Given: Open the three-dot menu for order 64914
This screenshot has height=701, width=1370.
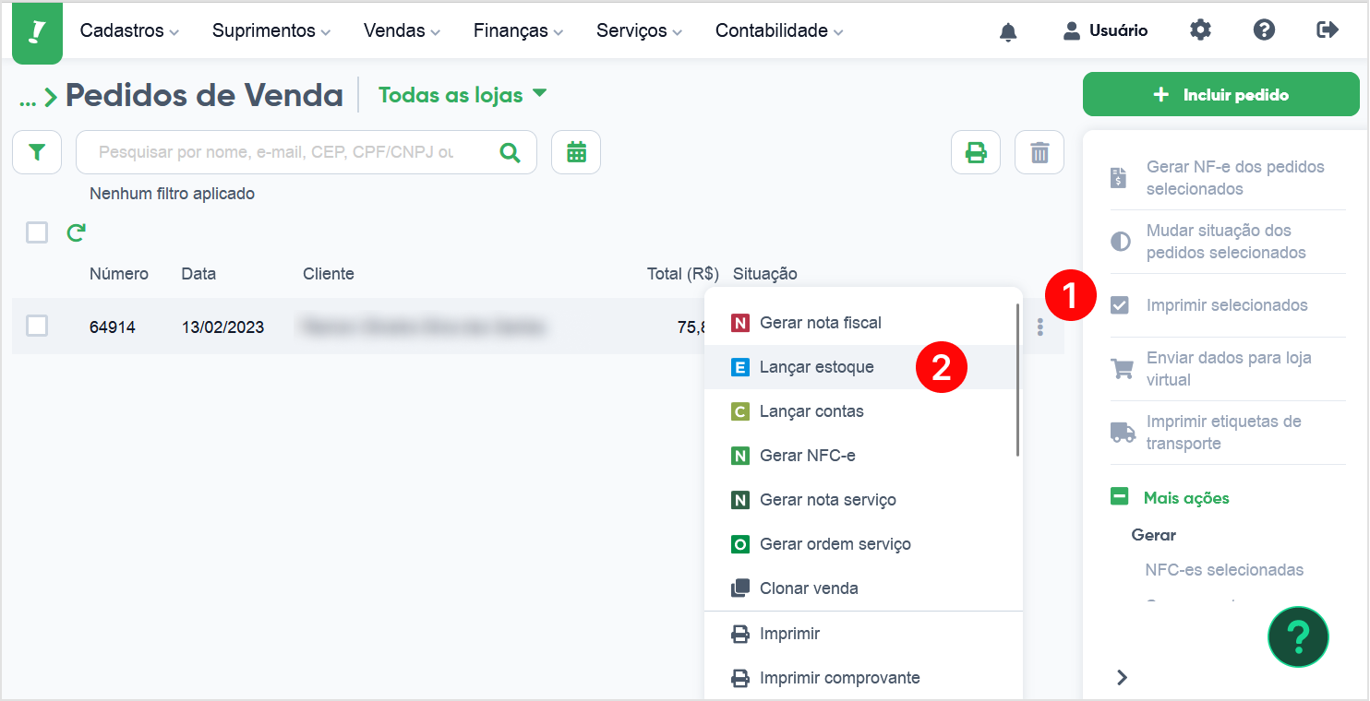Looking at the screenshot, I should coord(1040,327).
